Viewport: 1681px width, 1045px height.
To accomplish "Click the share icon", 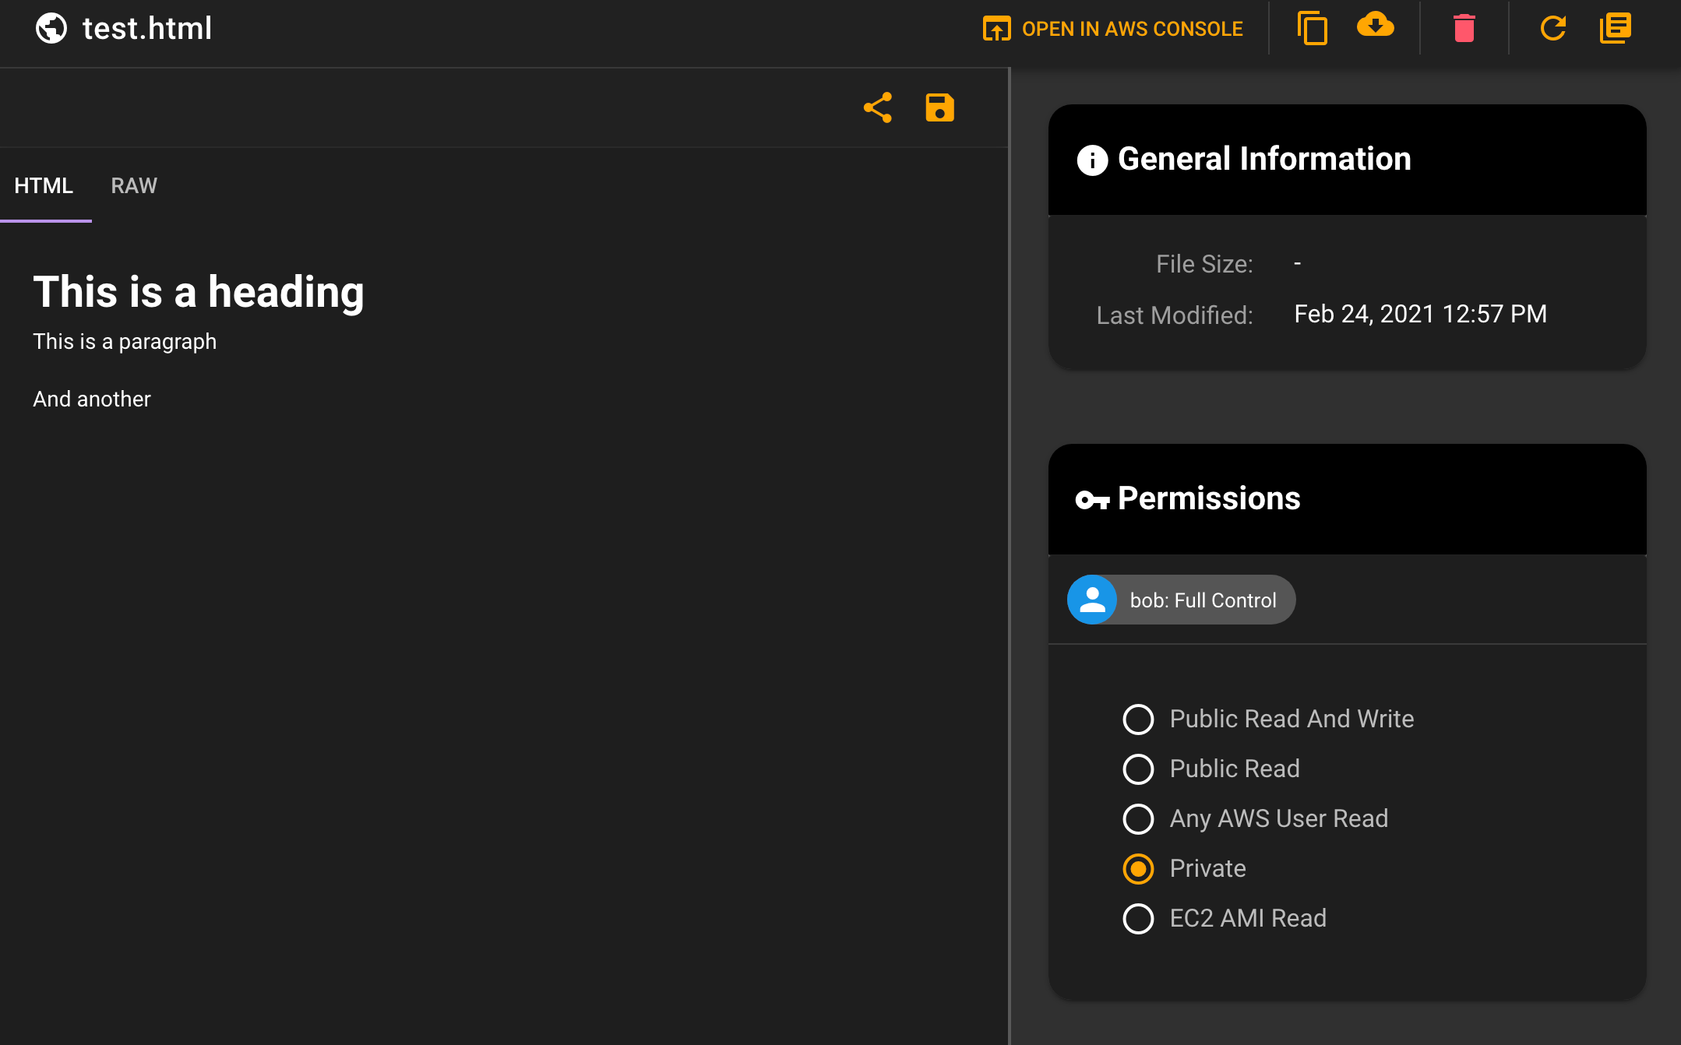I will tap(878, 108).
